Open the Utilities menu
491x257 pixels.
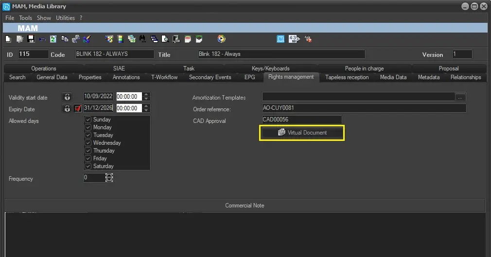(x=65, y=18)
